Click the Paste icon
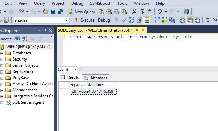The height and width of the screenshot is (131, 218). 149,12
